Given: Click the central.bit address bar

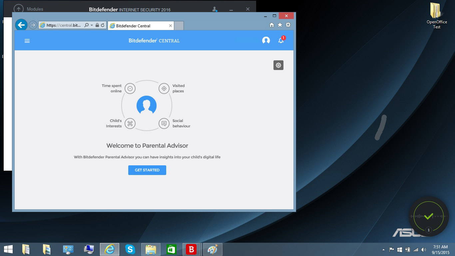Looking at the screenshot, I should (63, 25).
